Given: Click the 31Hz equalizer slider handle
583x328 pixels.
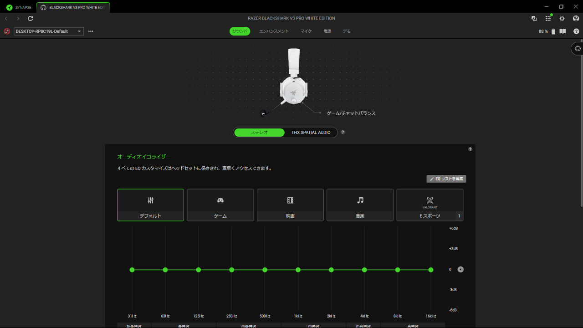Looking at the screenshot, I should 132,270.
